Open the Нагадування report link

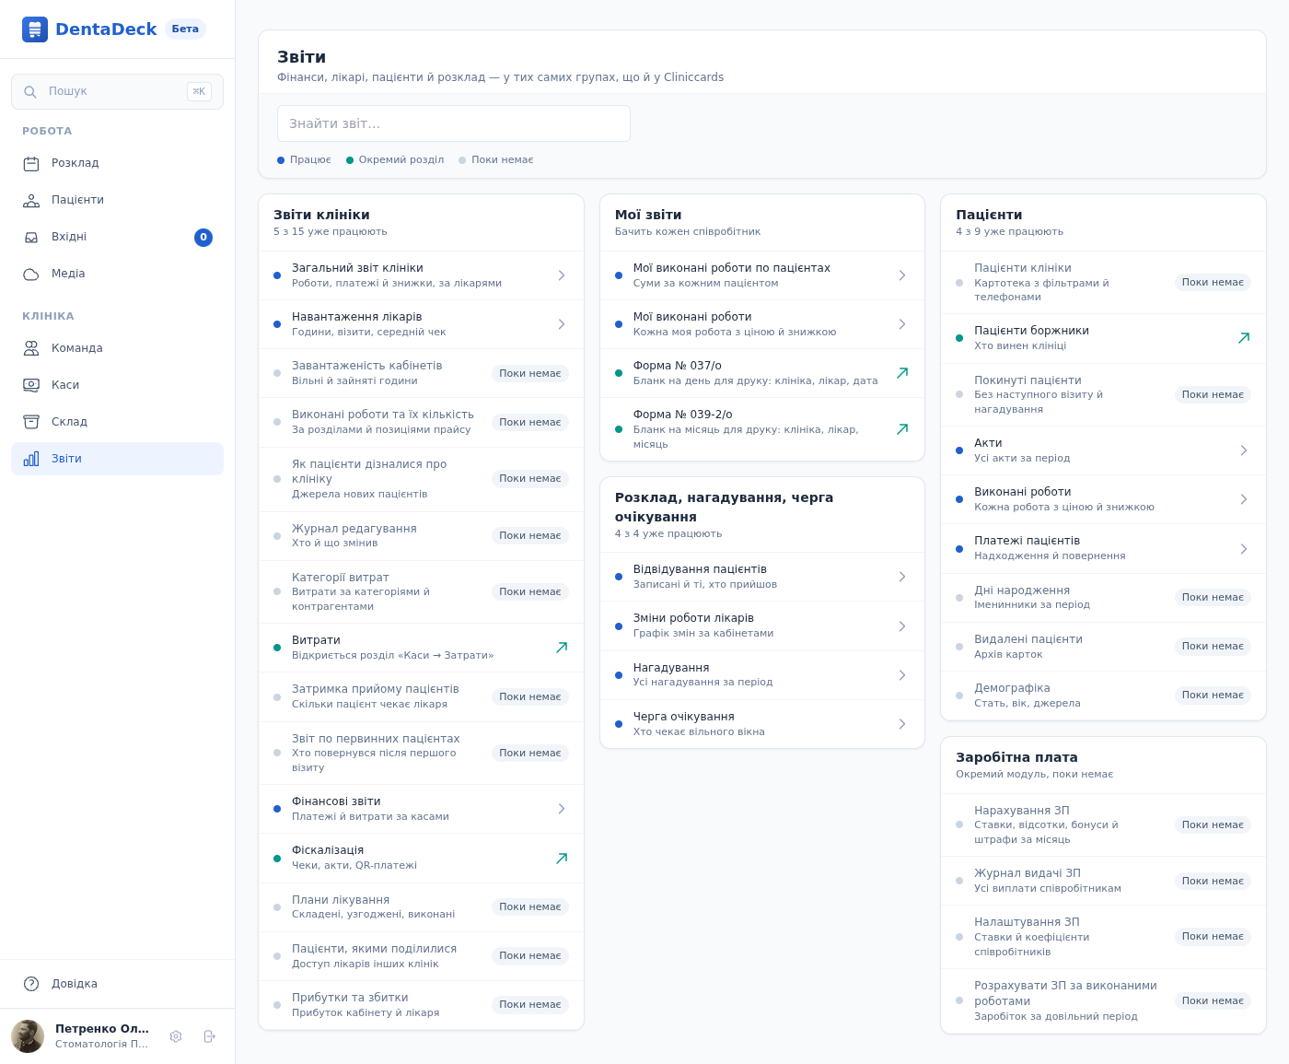(762, 675)
